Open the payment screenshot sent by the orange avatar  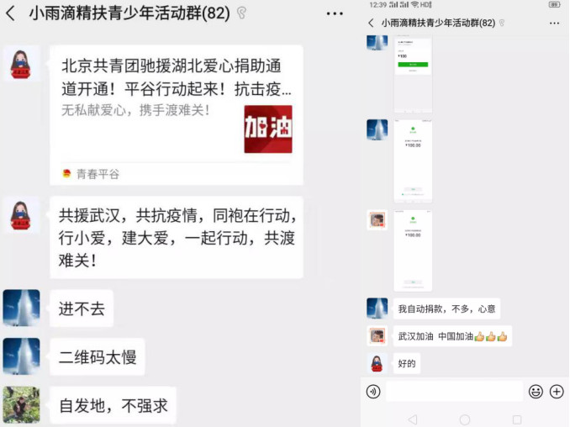click(x=413, y=250)
